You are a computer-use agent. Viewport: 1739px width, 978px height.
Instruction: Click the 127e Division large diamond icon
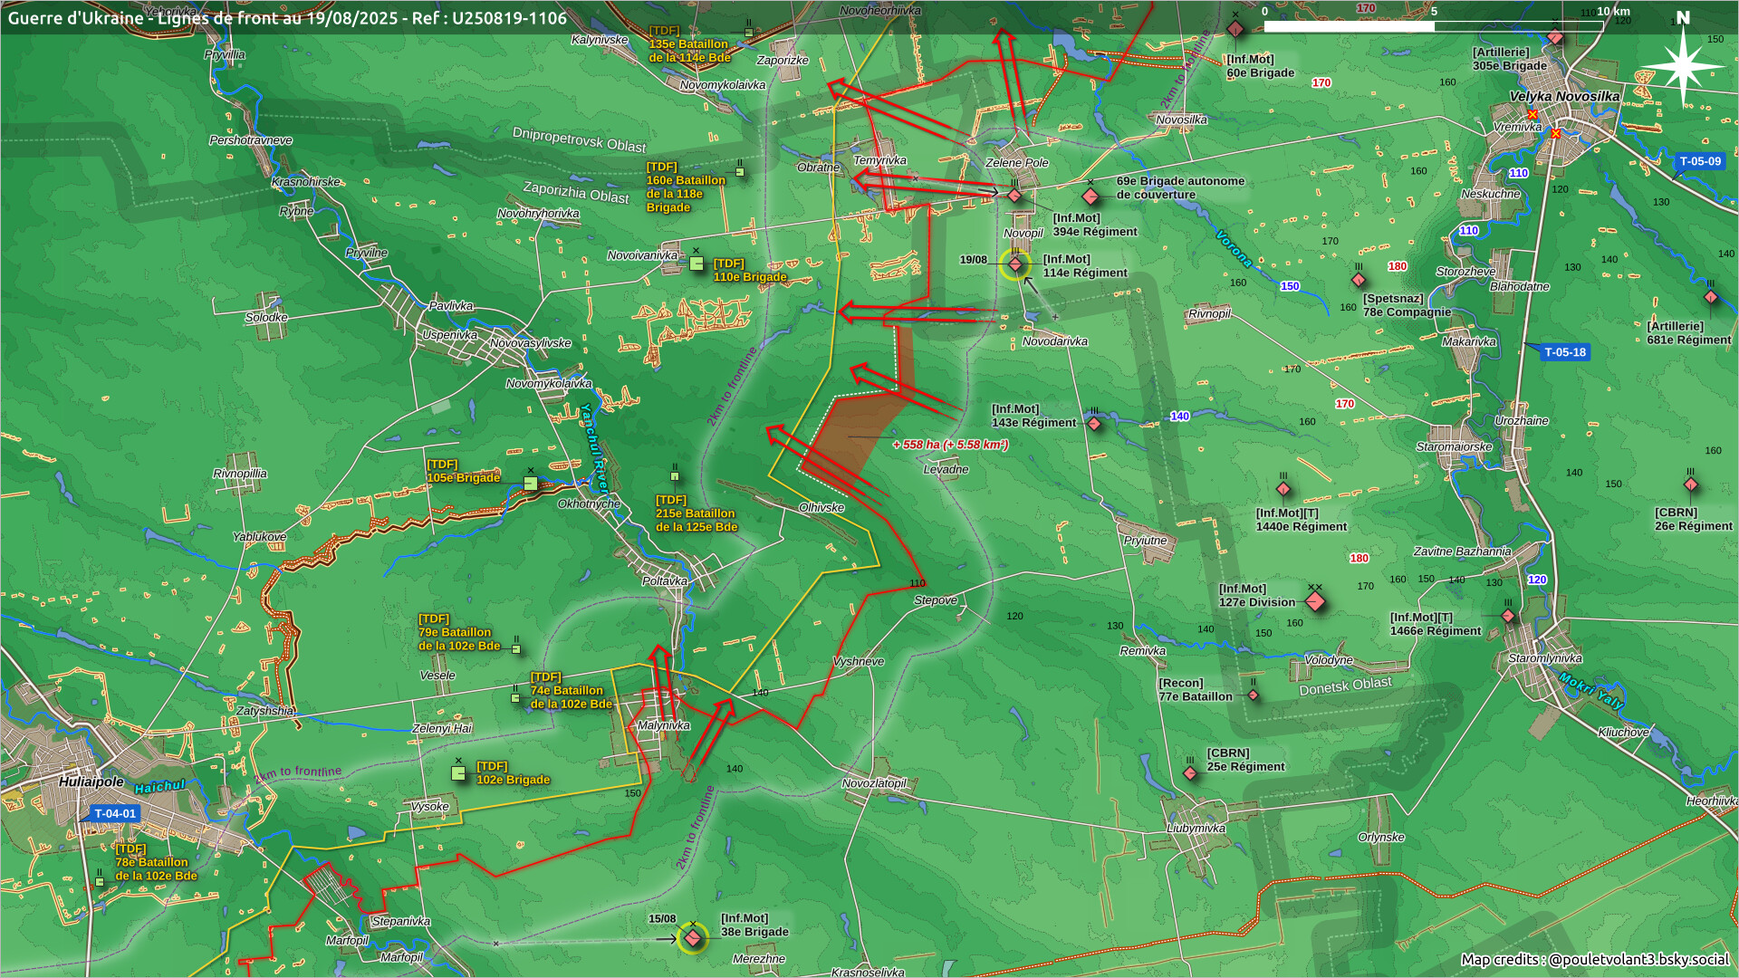(1315, 601)
